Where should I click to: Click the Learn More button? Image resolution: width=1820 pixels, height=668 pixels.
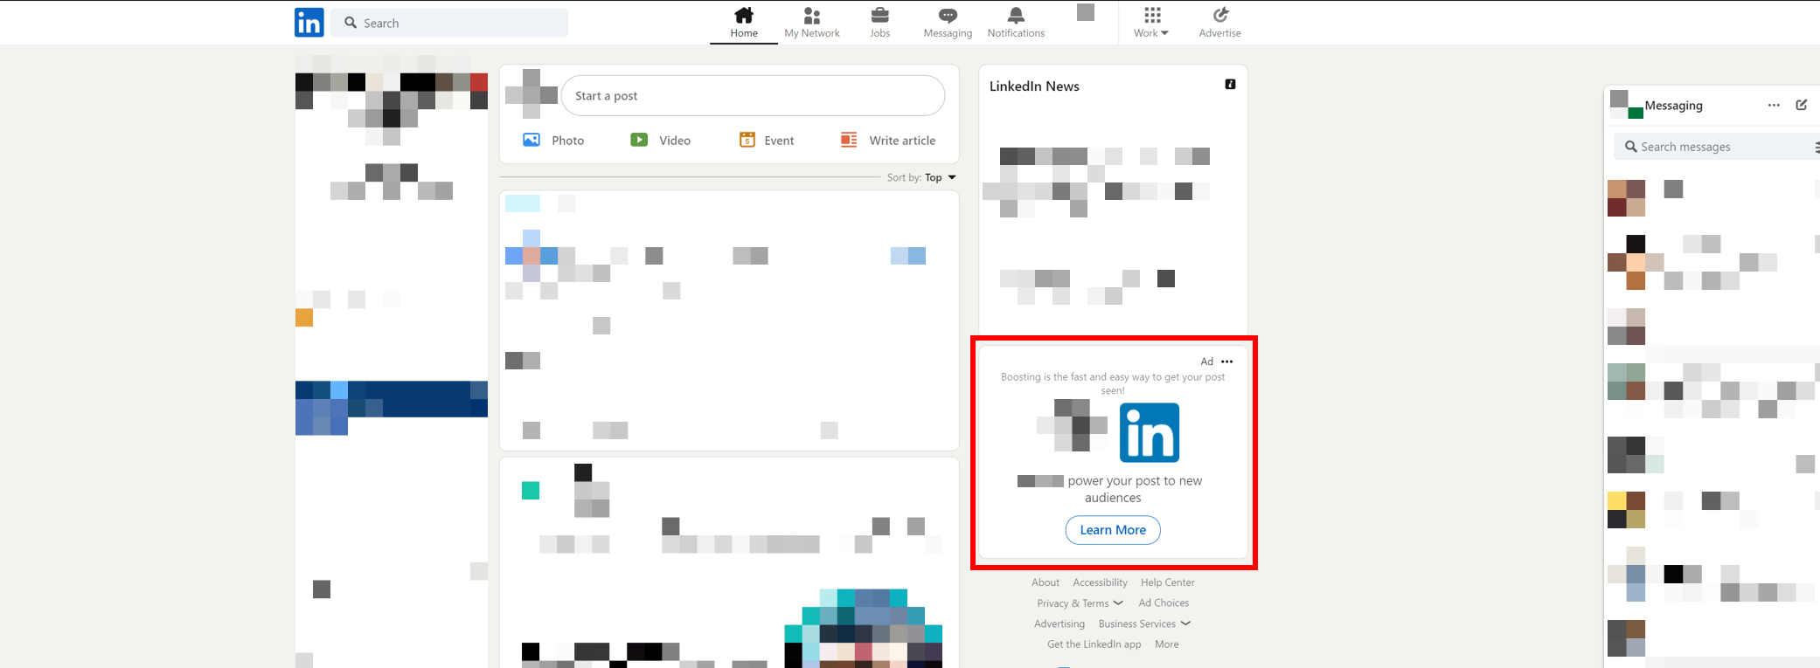point(1113,530)
